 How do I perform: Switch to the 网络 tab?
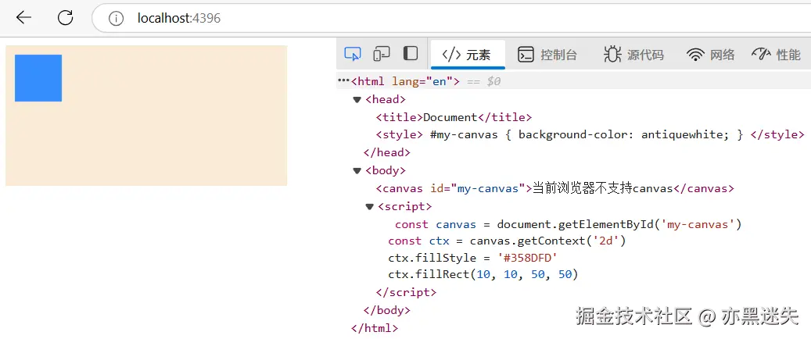(x=711, y=54)
